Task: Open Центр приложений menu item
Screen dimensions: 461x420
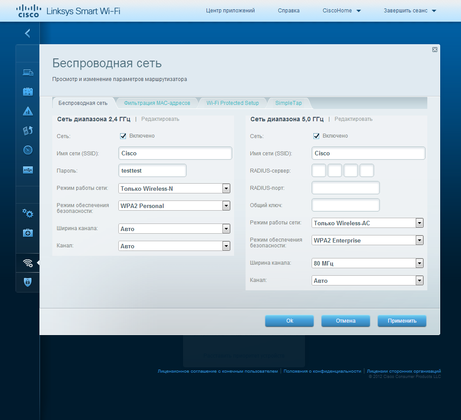Action: pos(230,11)
